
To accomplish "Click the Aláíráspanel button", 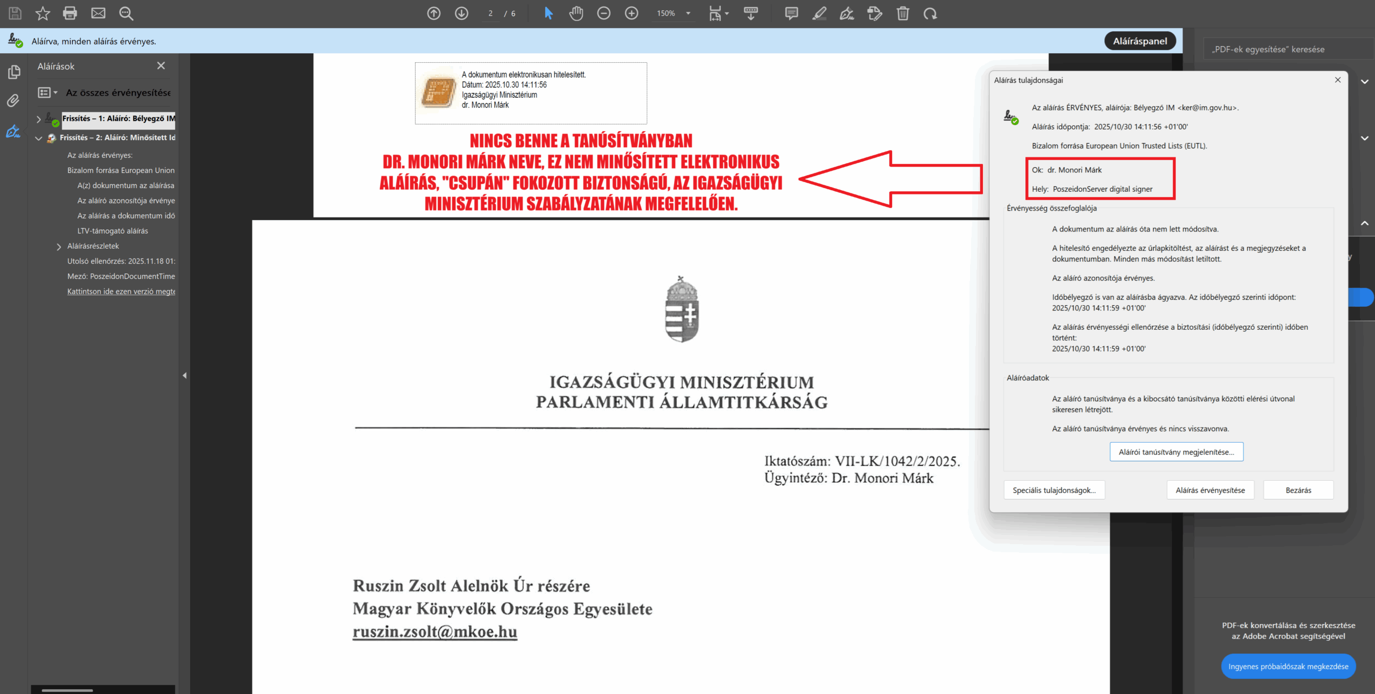I will tap(1140, 41).
